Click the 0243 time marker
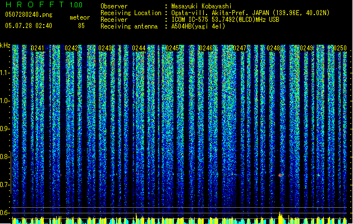 click(105, 48)
